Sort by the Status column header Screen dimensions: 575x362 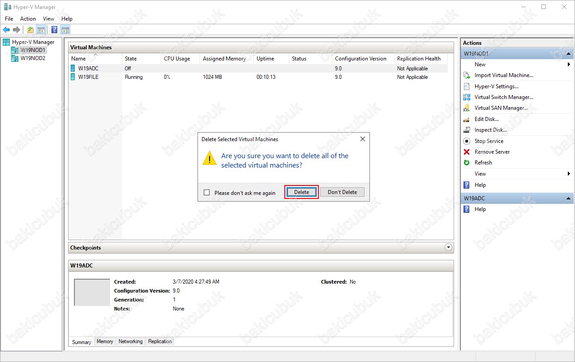(310, 59)
